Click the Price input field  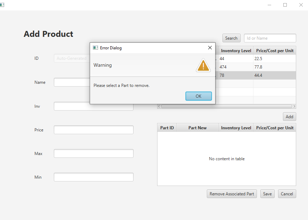(94, 130)
